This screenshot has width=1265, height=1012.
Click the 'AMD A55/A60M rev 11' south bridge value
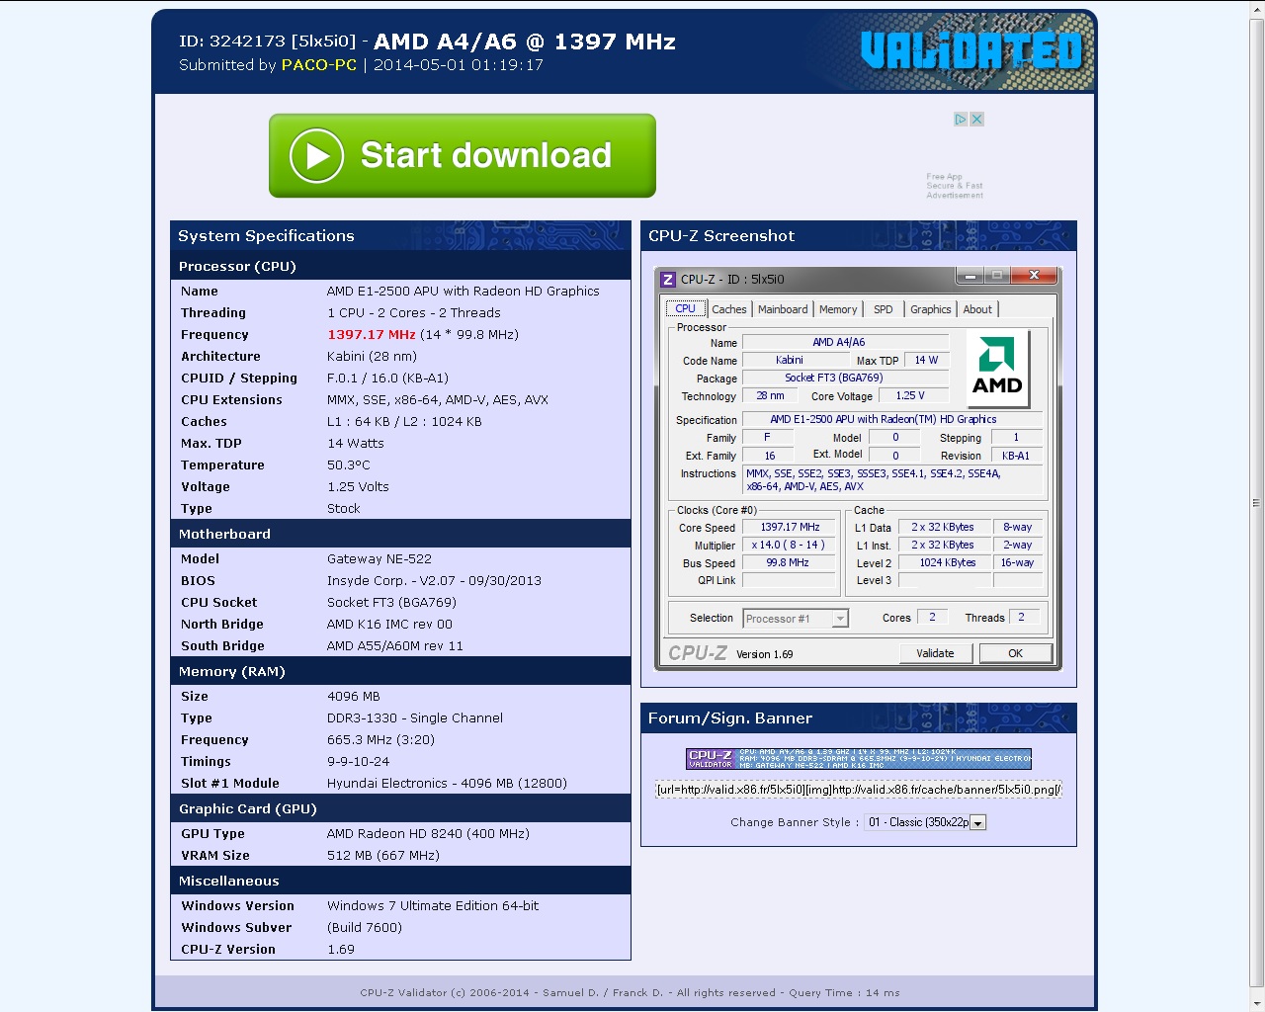(395, 645)
